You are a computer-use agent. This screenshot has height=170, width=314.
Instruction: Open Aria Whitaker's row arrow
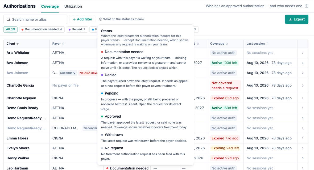click(x=303, y=53)
